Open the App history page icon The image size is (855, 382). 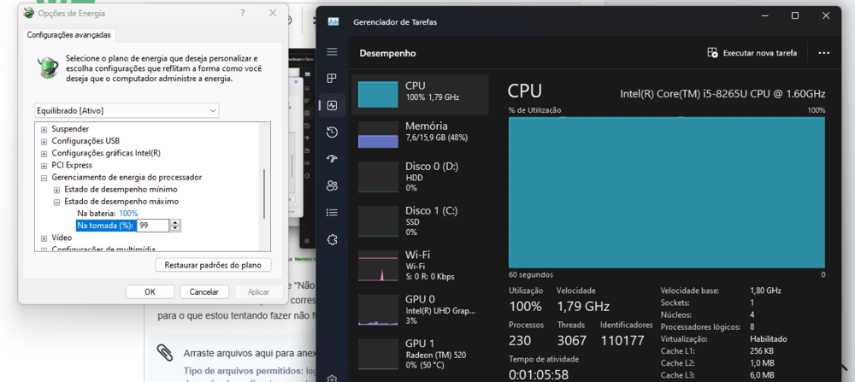tap(332, 132)
